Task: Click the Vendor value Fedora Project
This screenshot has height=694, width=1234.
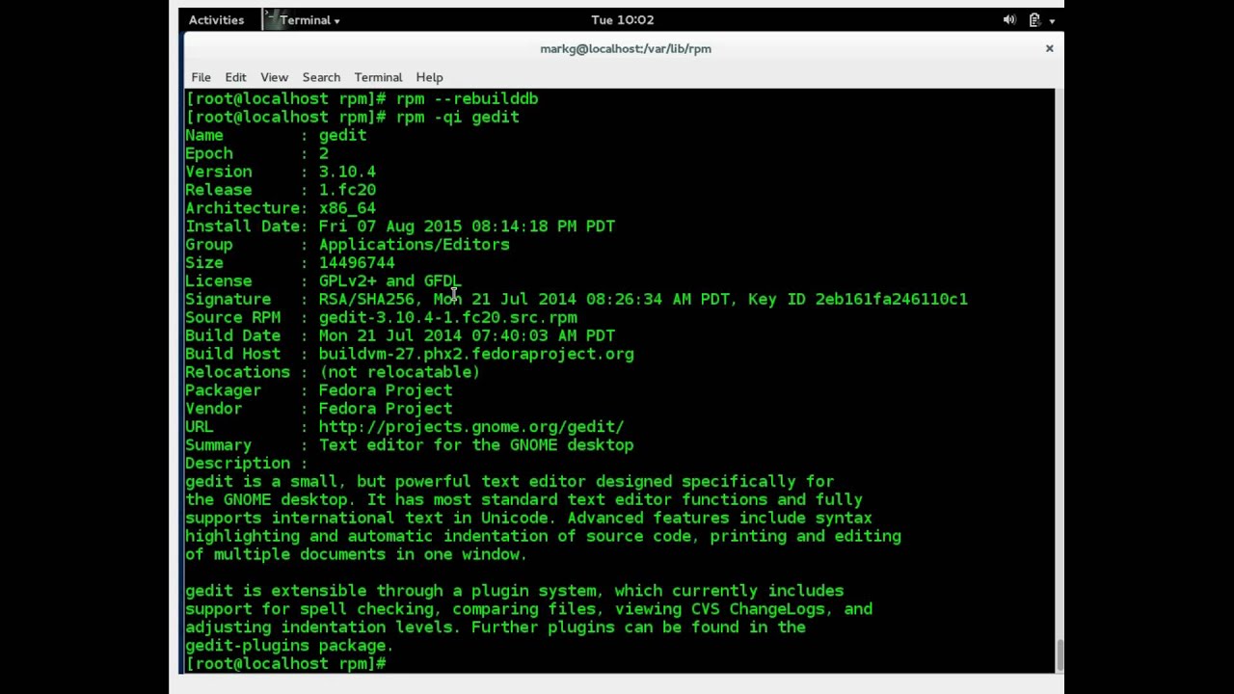Action: (386, 410)
